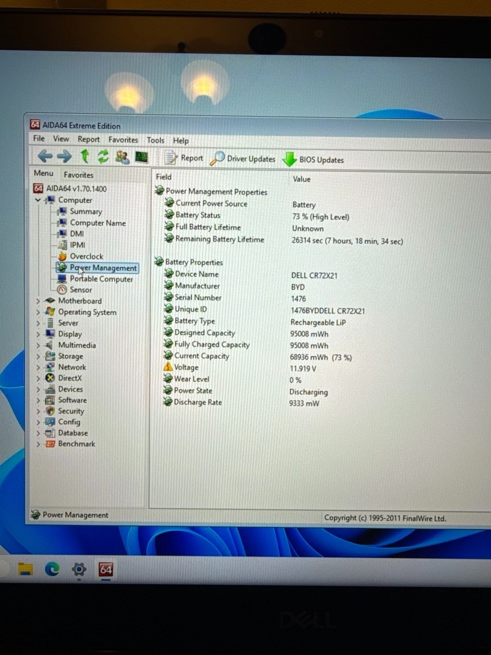Click value 68936 mWh (73 %)
The width and height of the screenshot is (491, 655).
pos(321,357)
